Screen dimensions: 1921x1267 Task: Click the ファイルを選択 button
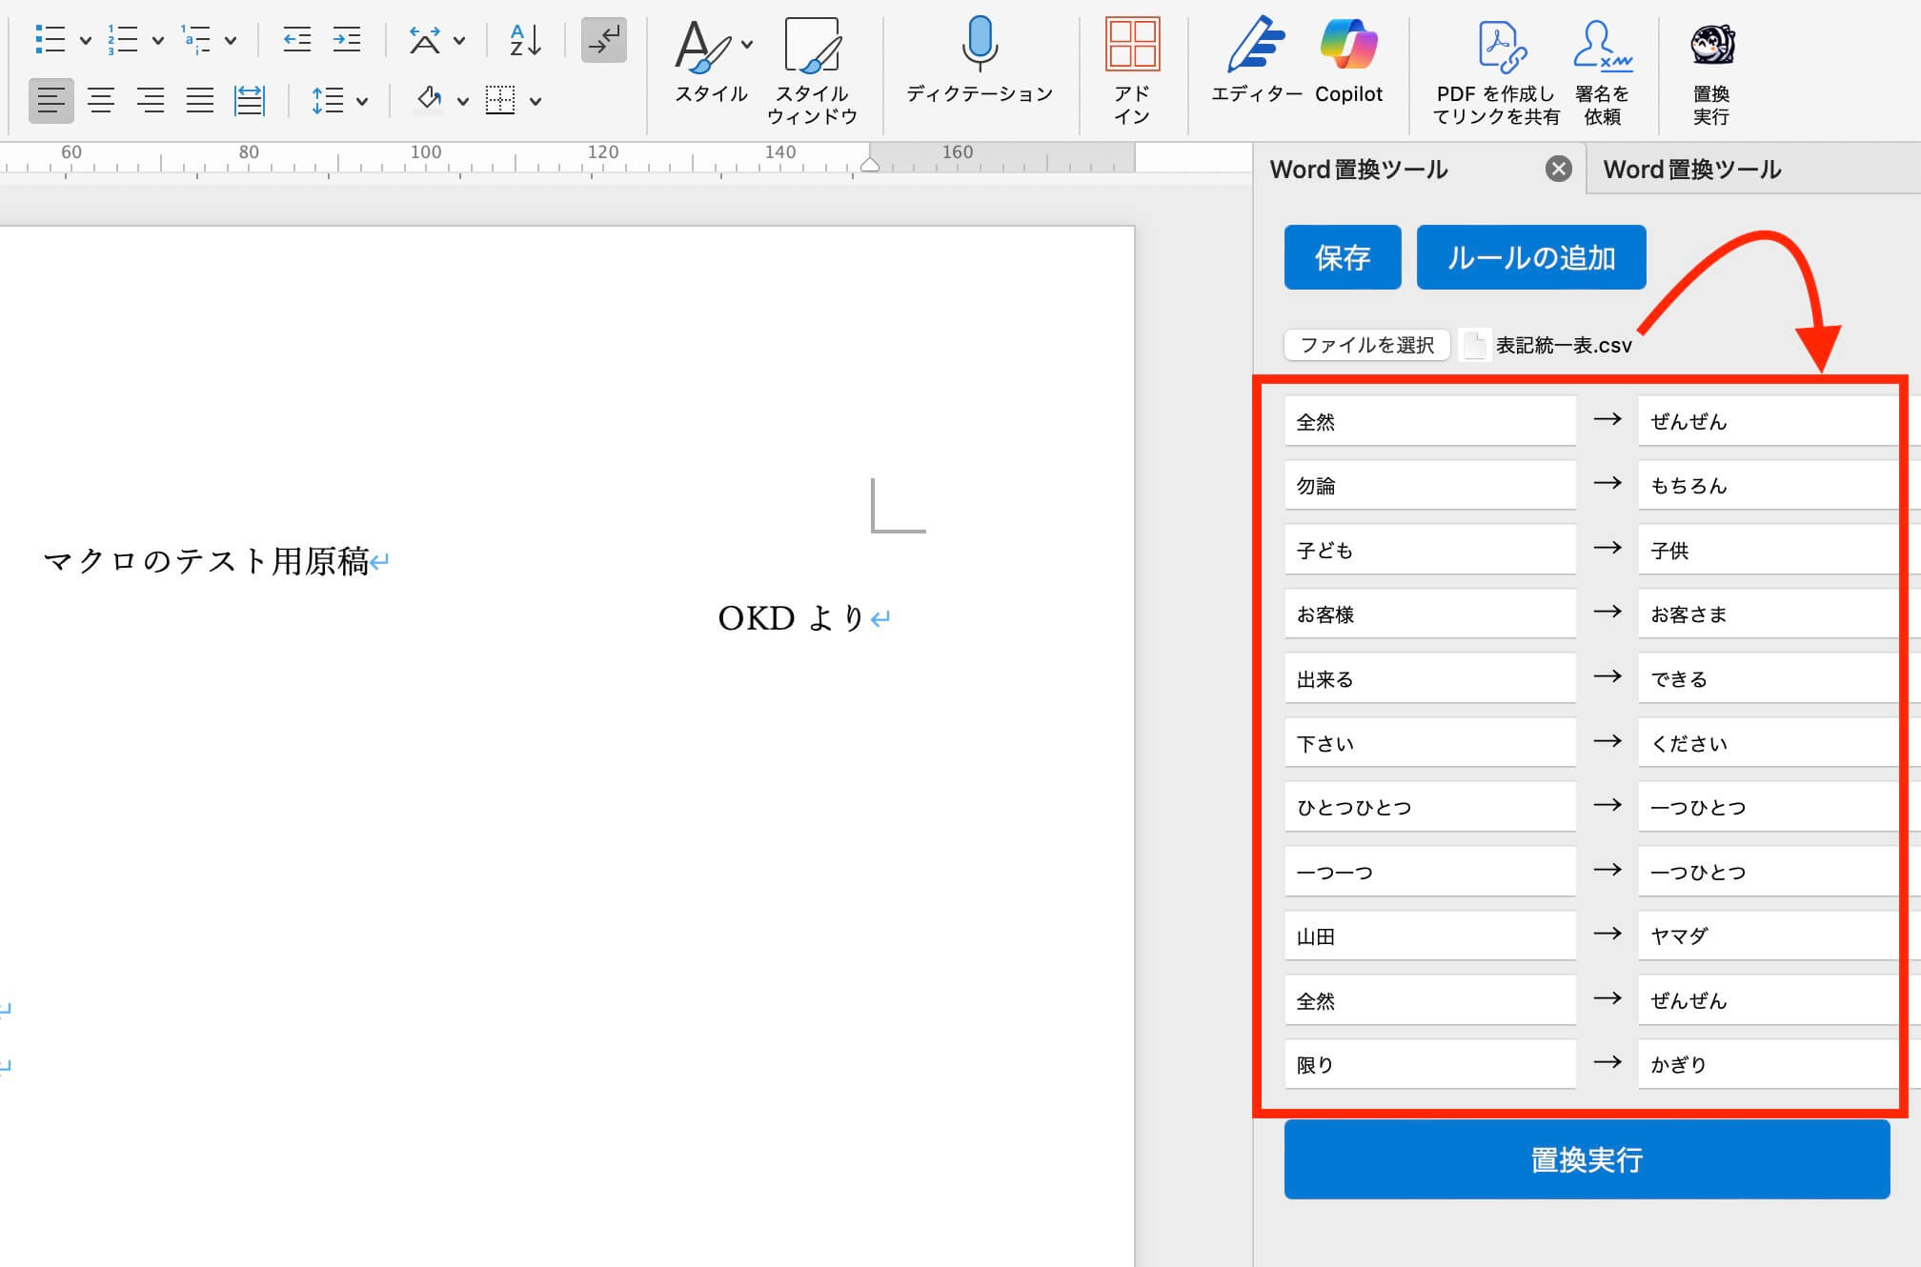tap(1367, 345)
